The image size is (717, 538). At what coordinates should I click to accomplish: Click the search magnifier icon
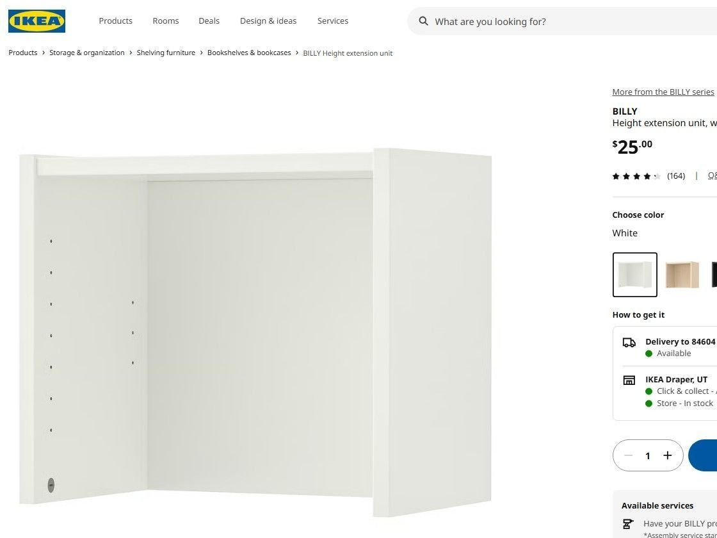(x=423, y=21)
